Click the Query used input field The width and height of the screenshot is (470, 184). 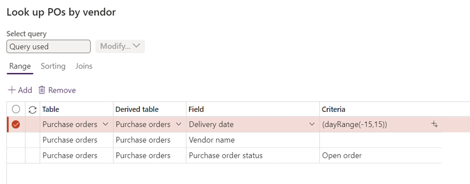pos(48,46)
